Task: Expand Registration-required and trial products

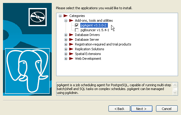Action: point(66,44)
